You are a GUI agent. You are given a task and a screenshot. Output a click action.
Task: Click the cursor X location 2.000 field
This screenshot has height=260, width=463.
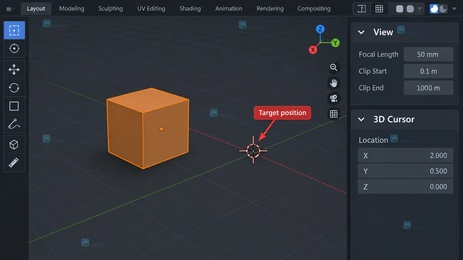(x=406, y=155)
